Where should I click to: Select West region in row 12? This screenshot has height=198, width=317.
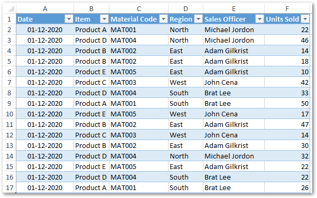point(185,135)
